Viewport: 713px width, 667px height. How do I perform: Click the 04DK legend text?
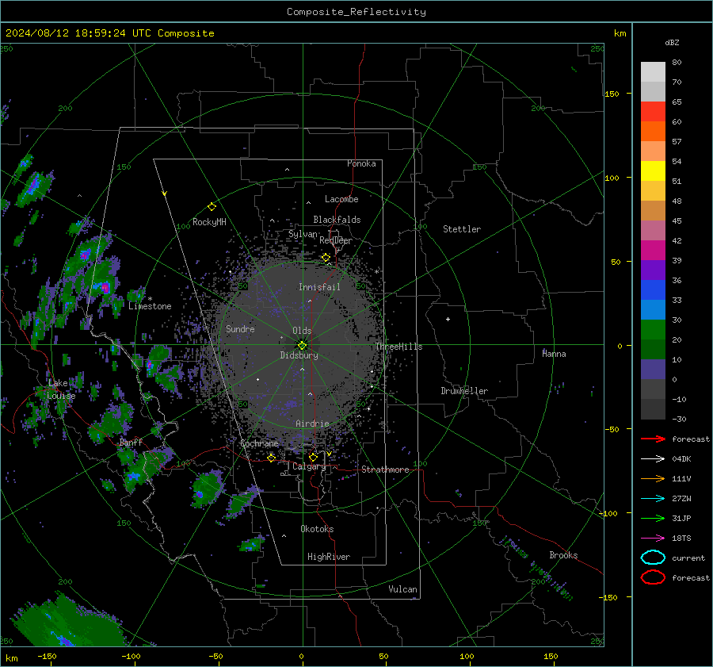[681, 458]
